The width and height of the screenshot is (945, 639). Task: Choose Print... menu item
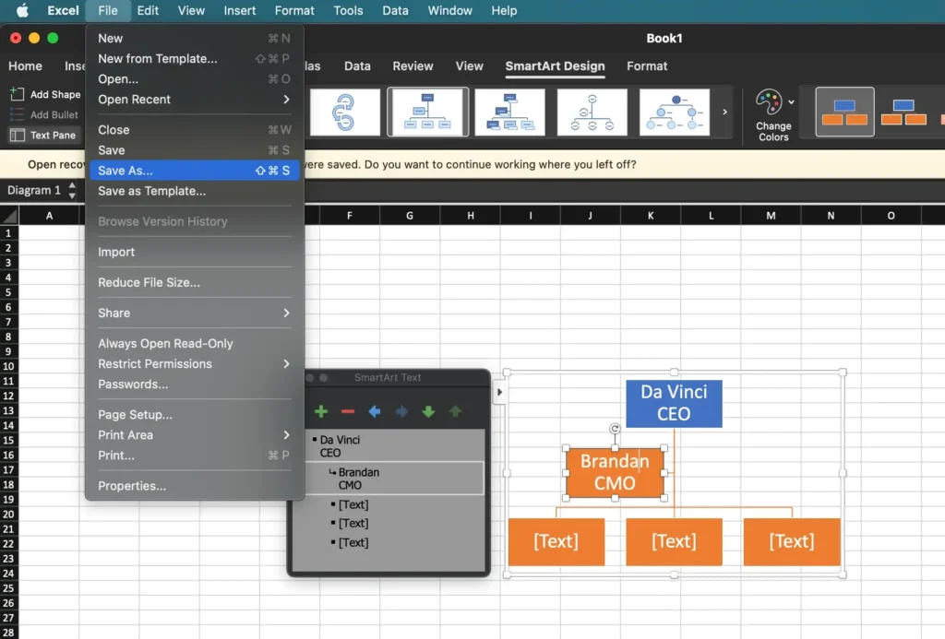click(x=194, y=456)
